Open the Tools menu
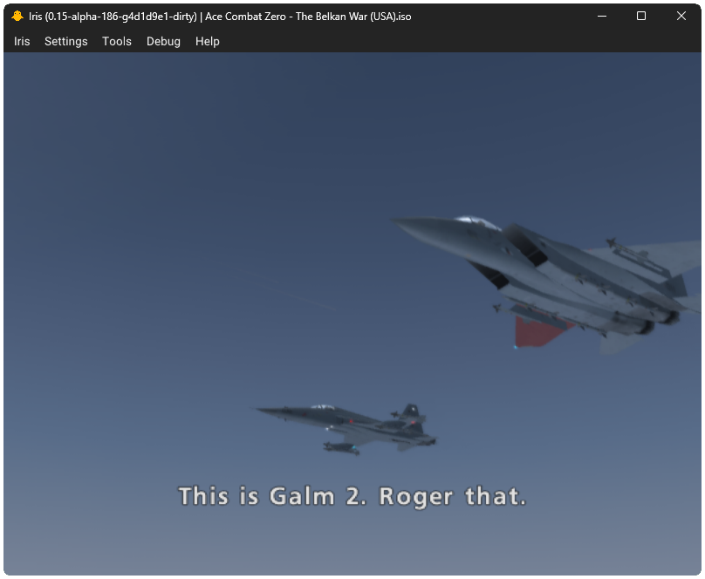Image resolution: width=705 pixels, height=579 pixels. click(x=116, y=41)
